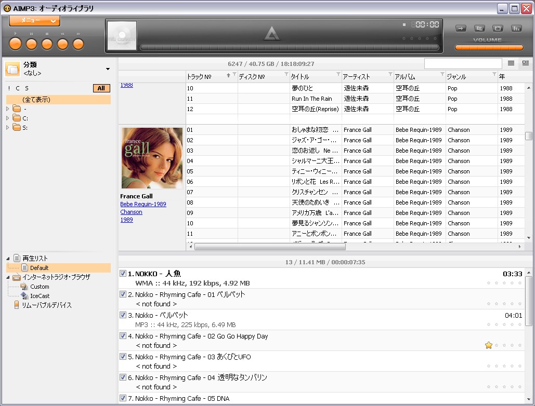Select the 'Run In The Rain' track row
Image resolution: width=535 pixels, height=406 pixels.
click(x=355, y=99)
